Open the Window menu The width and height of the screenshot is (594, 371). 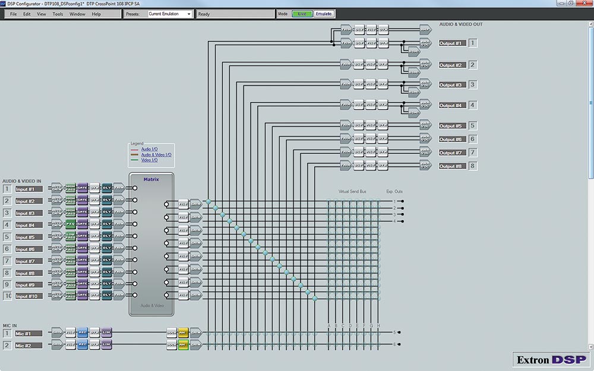click(77, 14)
